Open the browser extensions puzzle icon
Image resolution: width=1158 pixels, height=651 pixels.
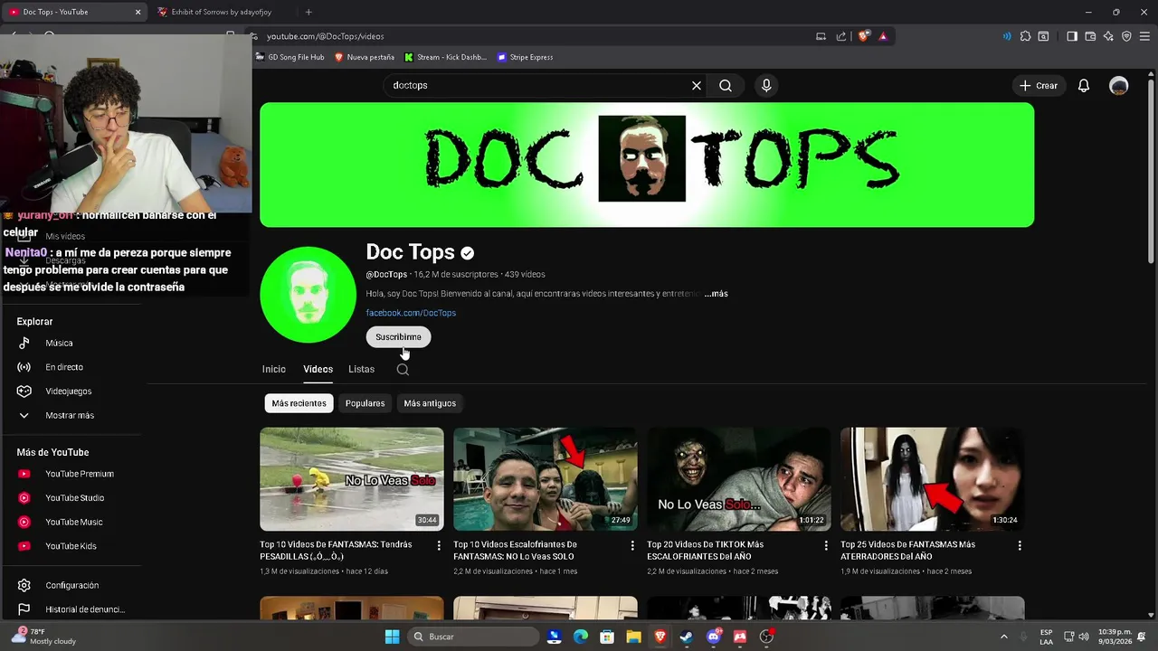[1025, 36]
